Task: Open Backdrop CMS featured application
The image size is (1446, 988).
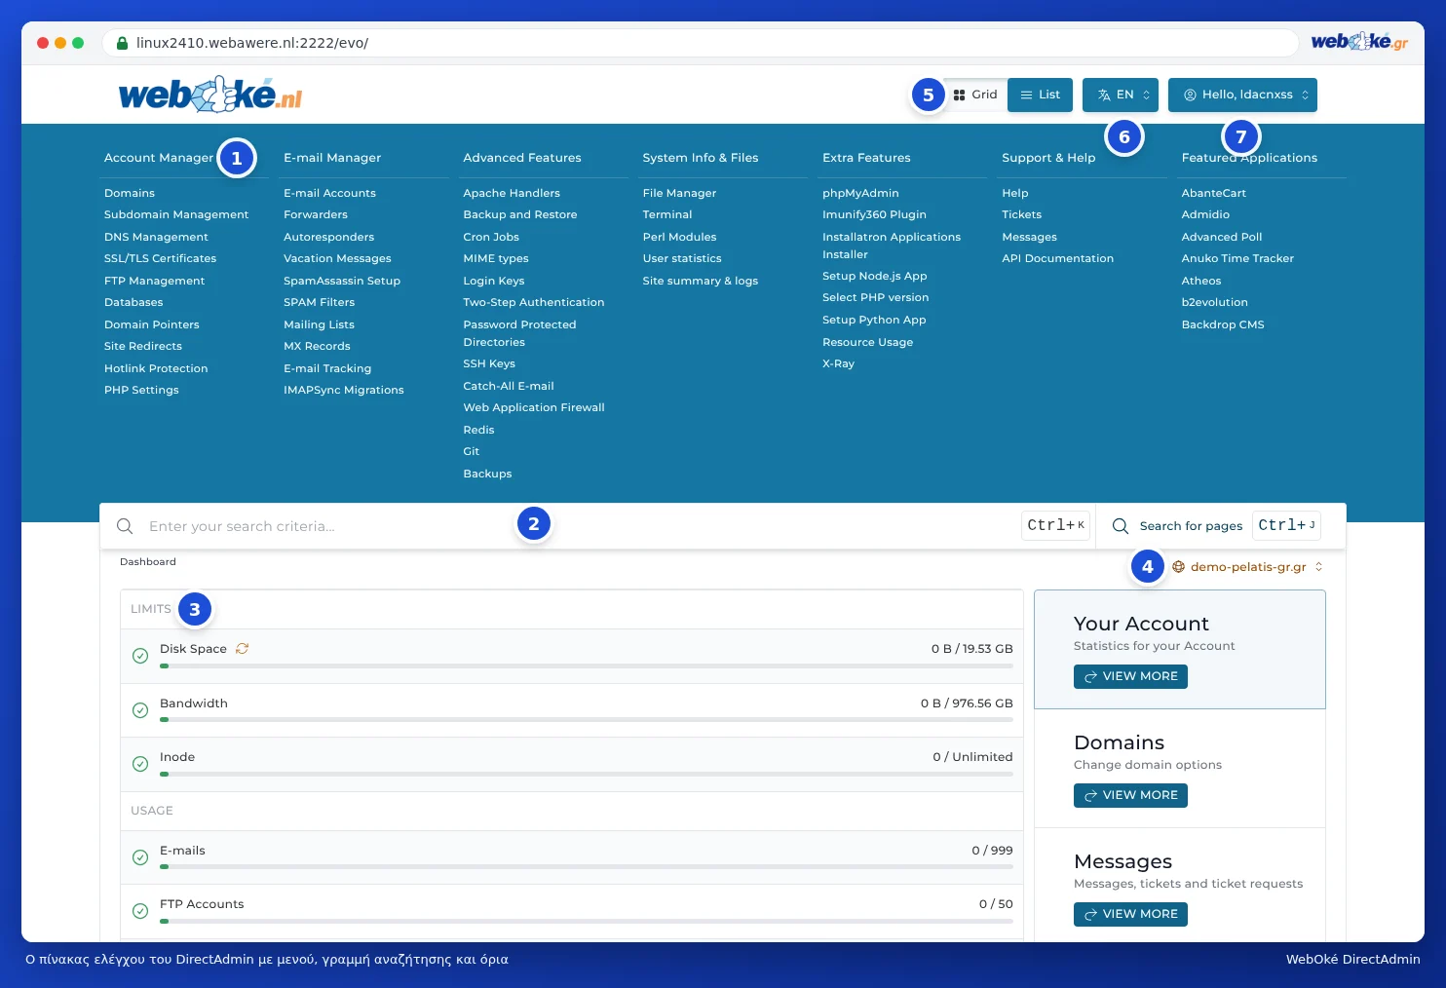Action: tap(1223, 324)
